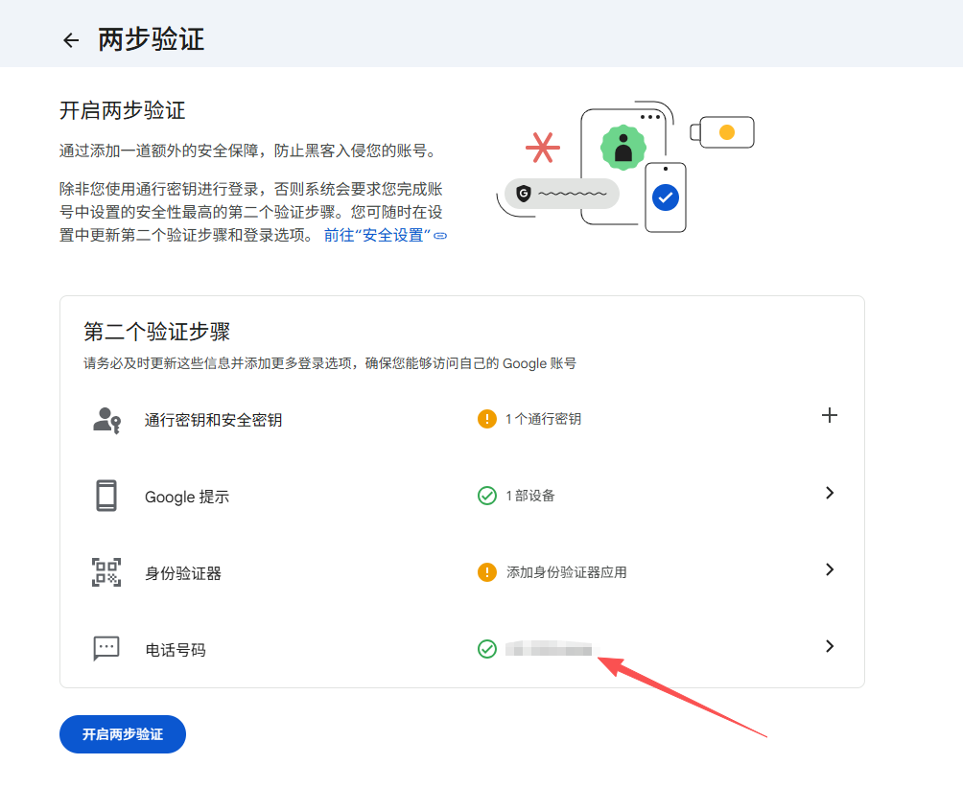Expand the Google 提示 row chevron

pos(830,493)
